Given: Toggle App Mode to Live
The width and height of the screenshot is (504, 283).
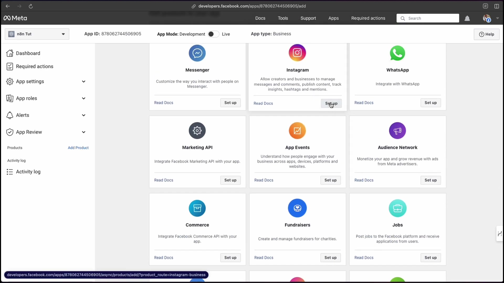Looking at the screenshot, I should click(213, 34).
